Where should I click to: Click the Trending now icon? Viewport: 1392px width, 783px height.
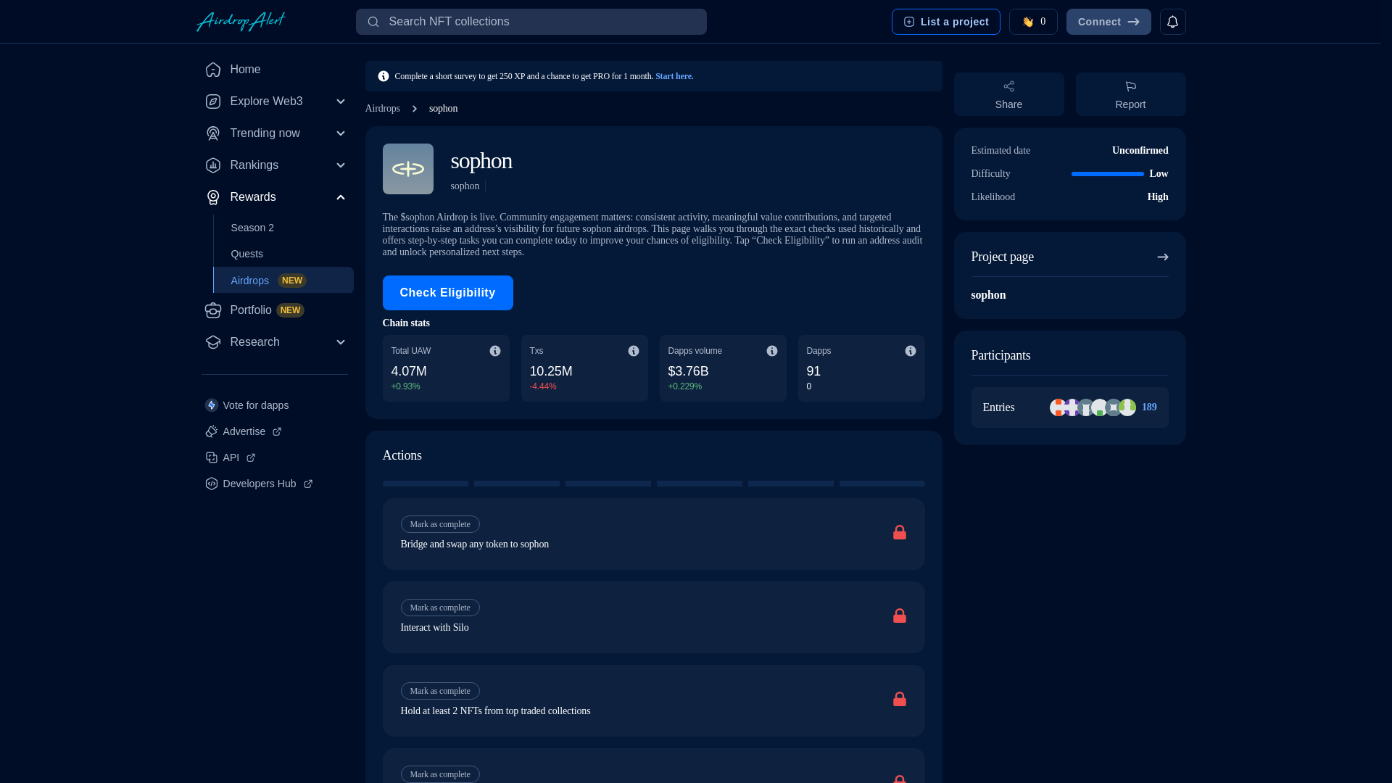pos(212,133)
